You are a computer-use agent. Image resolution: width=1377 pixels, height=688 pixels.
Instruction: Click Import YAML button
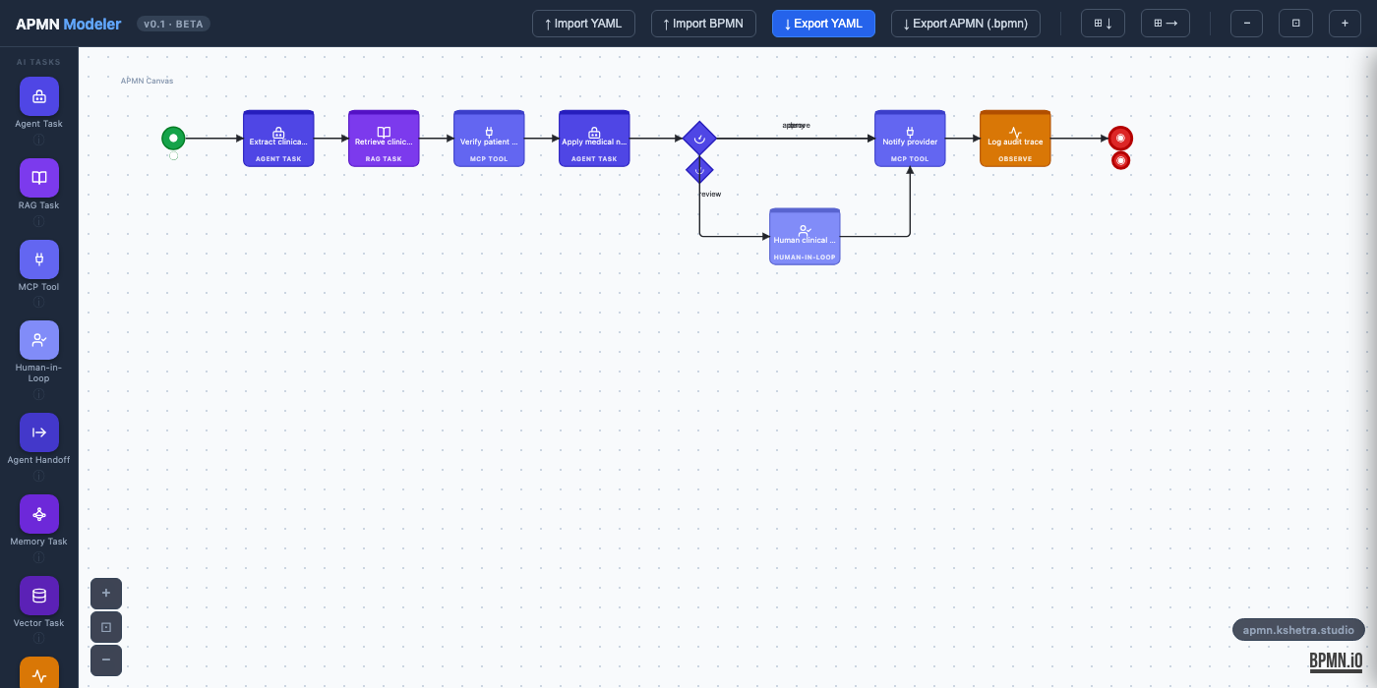[583, 24]
